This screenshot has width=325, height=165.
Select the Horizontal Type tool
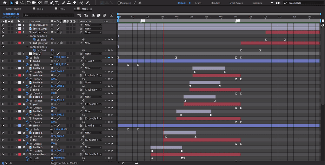tap(57, 3)
